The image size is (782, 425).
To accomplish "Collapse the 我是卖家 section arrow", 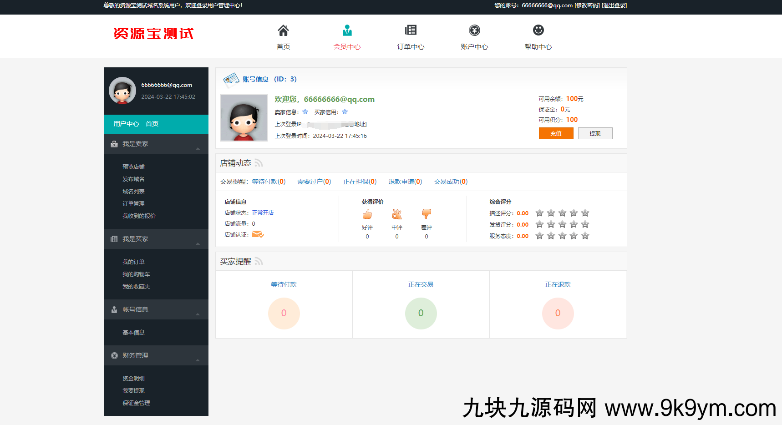I will point(198,148).
